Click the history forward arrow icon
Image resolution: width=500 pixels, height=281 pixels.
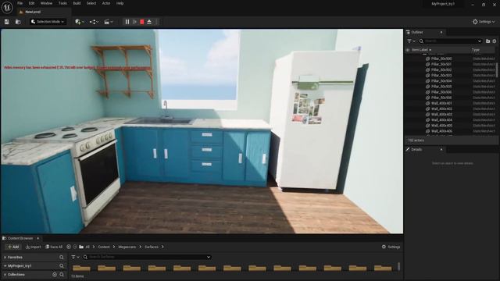pos(75,247)
